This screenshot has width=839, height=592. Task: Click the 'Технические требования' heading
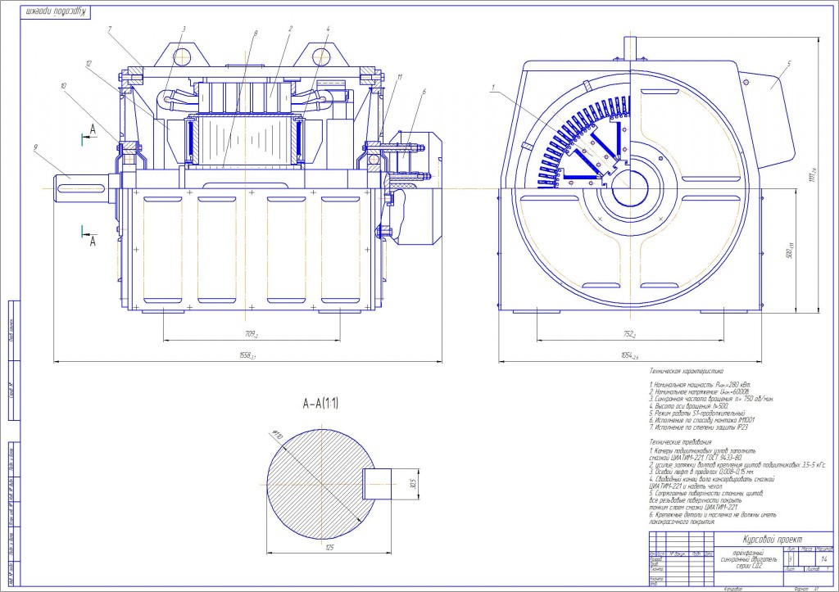[681, 442]
